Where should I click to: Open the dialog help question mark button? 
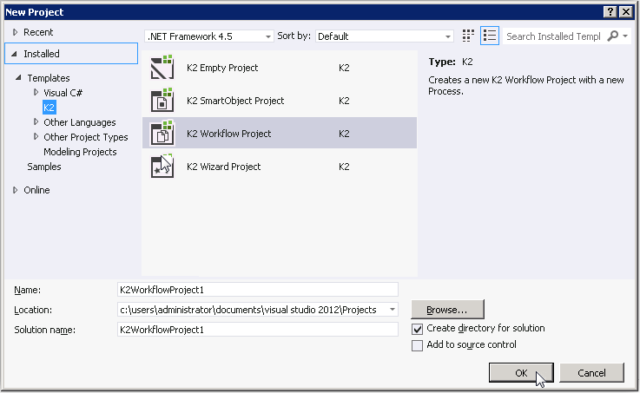(x=610, y=12)
